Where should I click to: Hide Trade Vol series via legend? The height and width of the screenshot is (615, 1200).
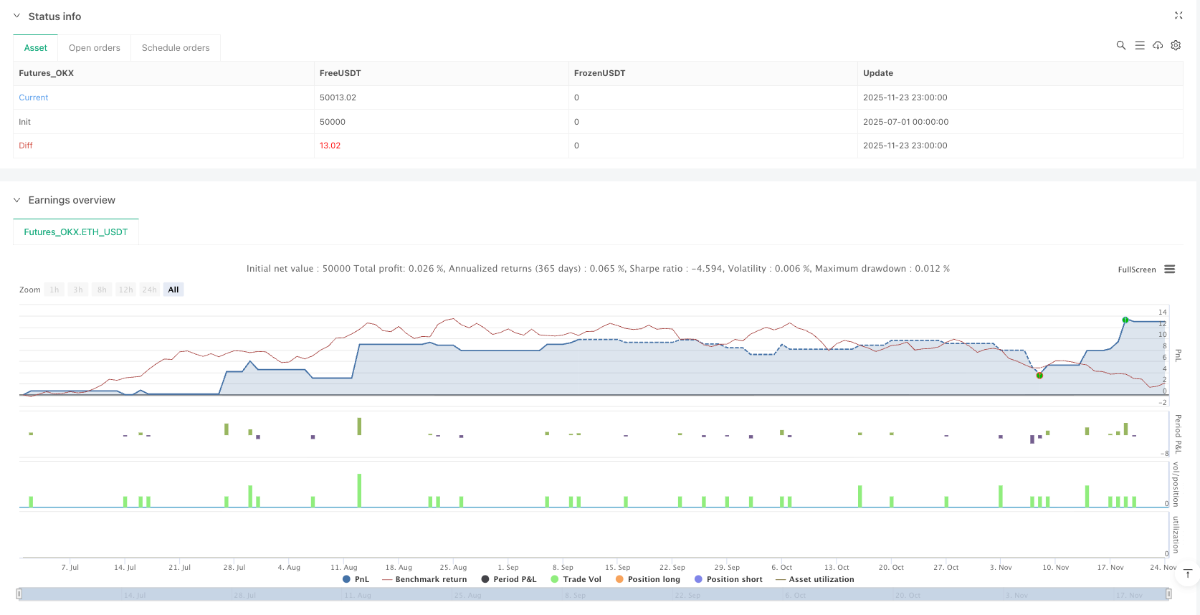point(576,579)
